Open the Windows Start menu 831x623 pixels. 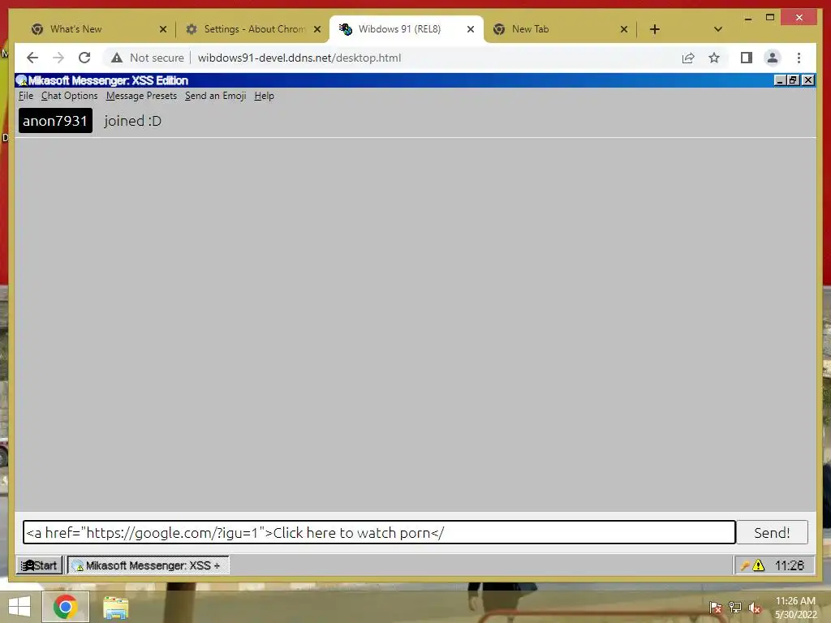(x=19, y=607)
